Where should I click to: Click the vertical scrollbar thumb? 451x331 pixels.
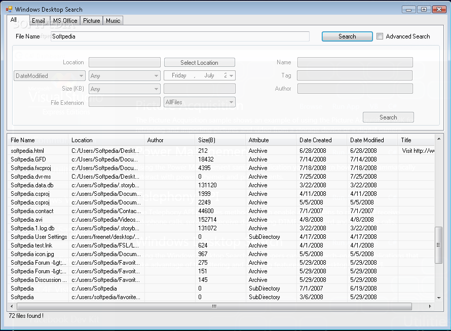point(438,245)
